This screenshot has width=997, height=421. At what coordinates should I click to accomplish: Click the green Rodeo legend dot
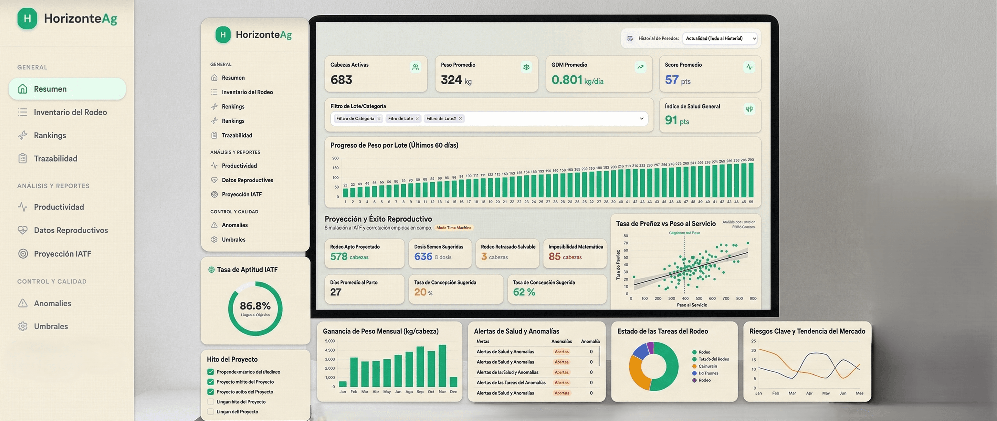pos(694,352)
